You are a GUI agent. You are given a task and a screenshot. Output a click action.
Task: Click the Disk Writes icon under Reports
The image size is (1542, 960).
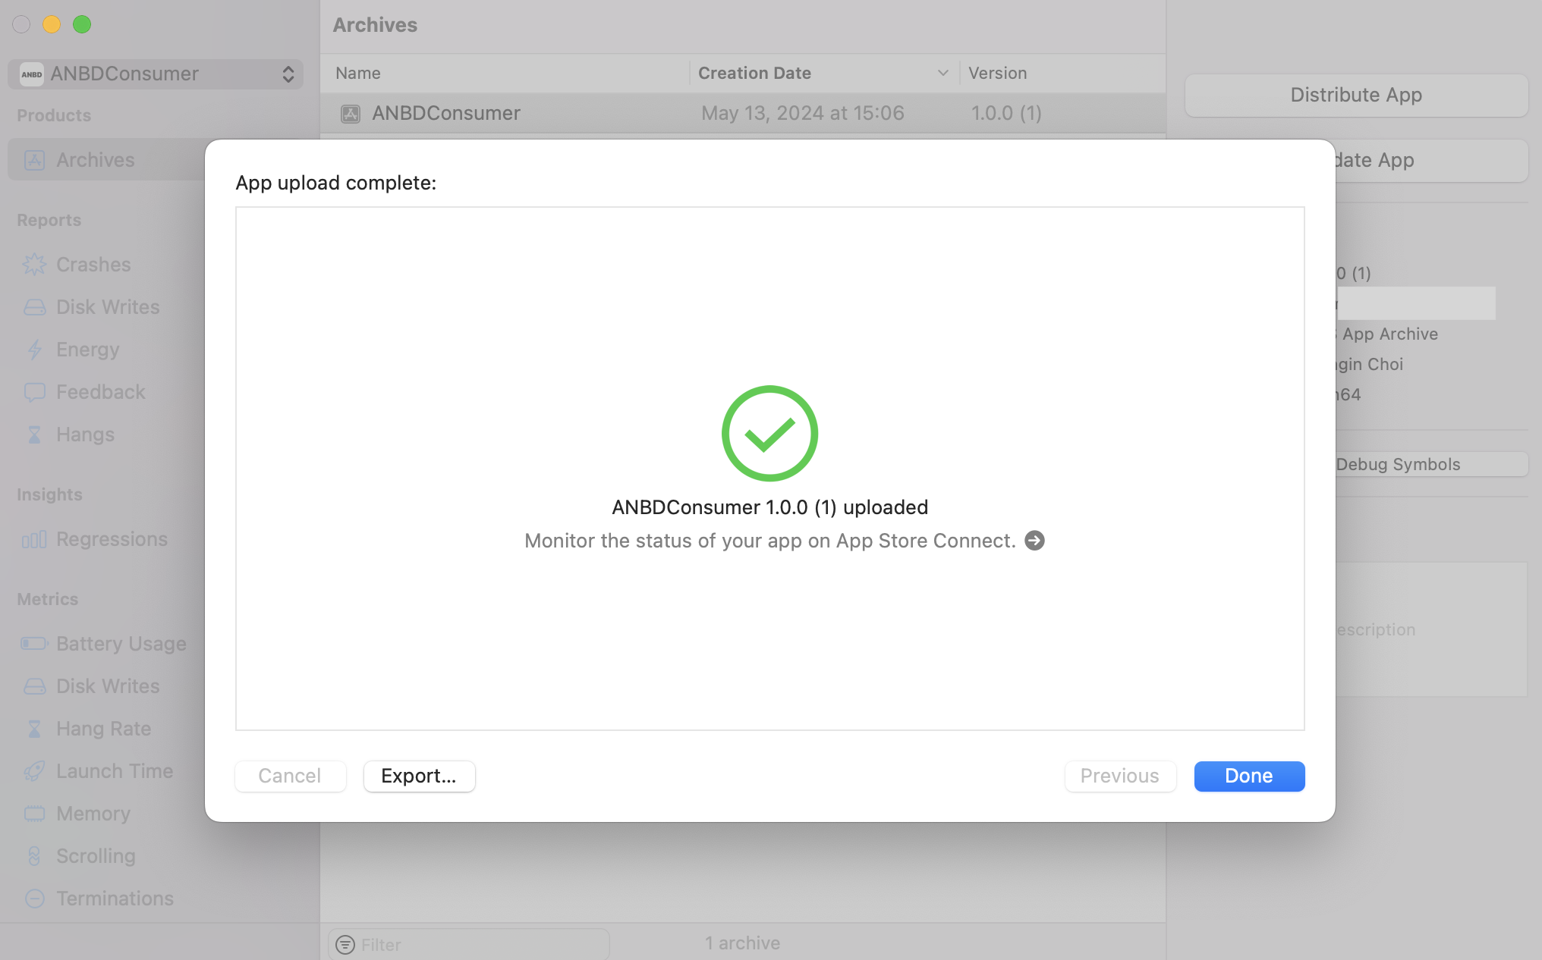pos(35,307)
